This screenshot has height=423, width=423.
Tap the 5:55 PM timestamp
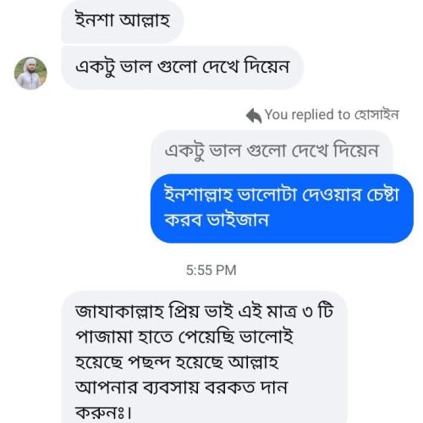(211, 270)
